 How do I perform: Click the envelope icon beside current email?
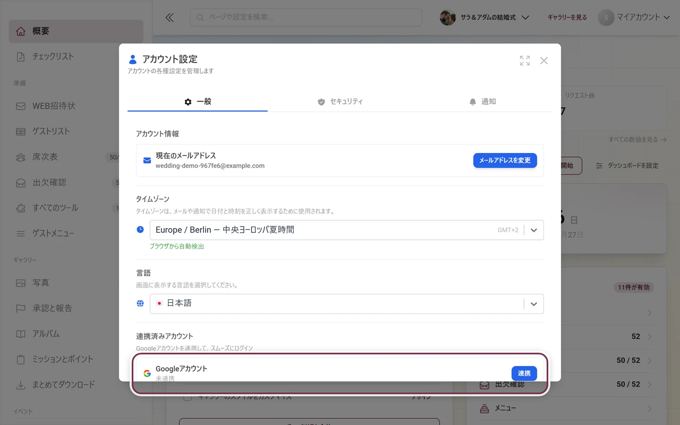[147, 161]
